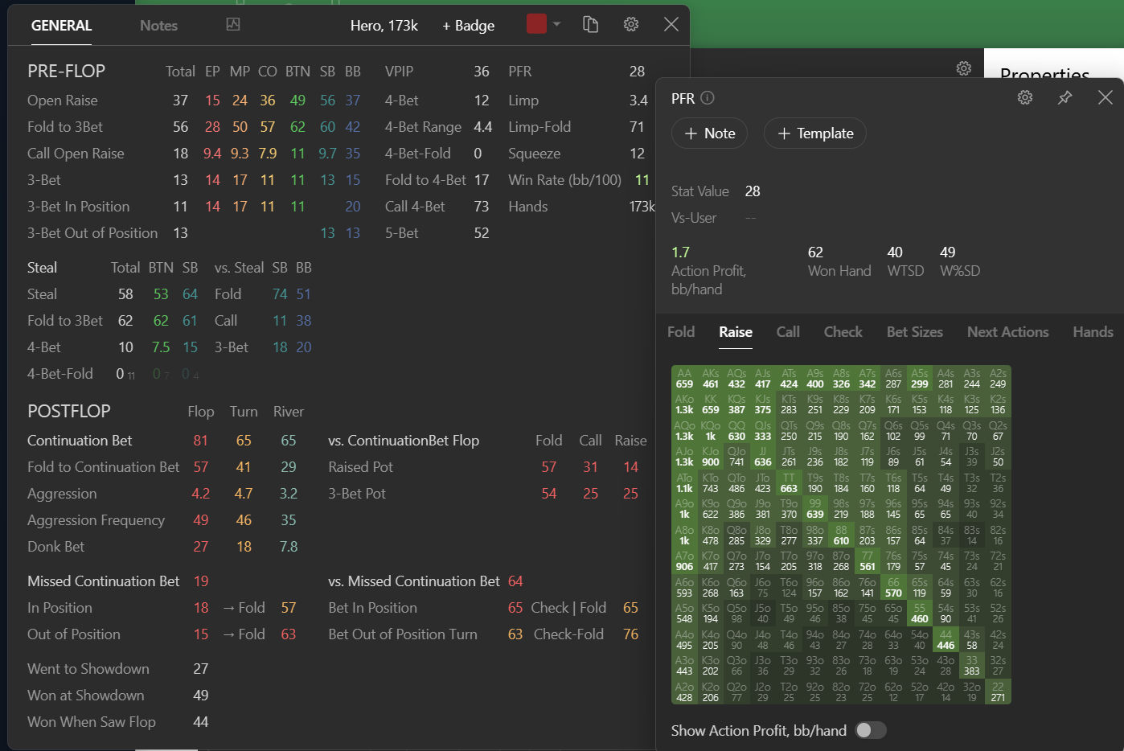Click the + Template button
1124x751 pixels.
814,133
